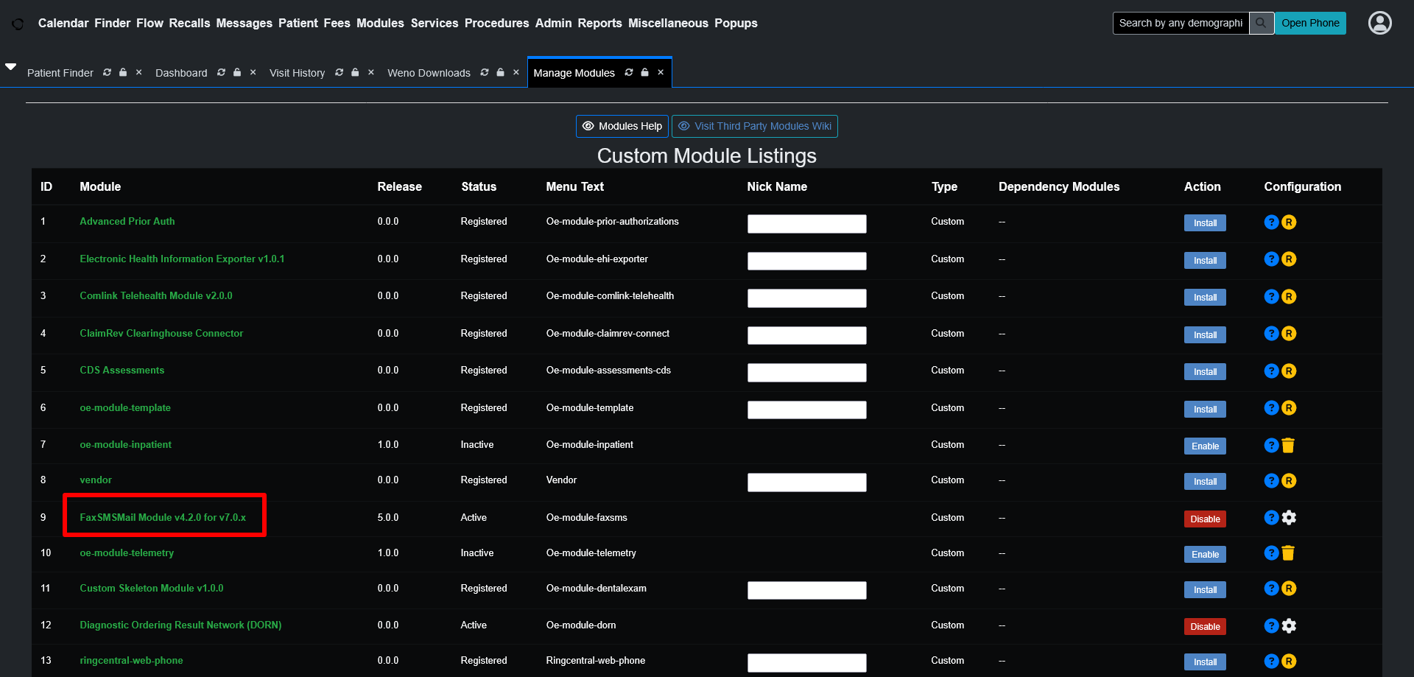1414x677 pixels.
Task: Open help icon for DORN module
Action: [1271, 625]
